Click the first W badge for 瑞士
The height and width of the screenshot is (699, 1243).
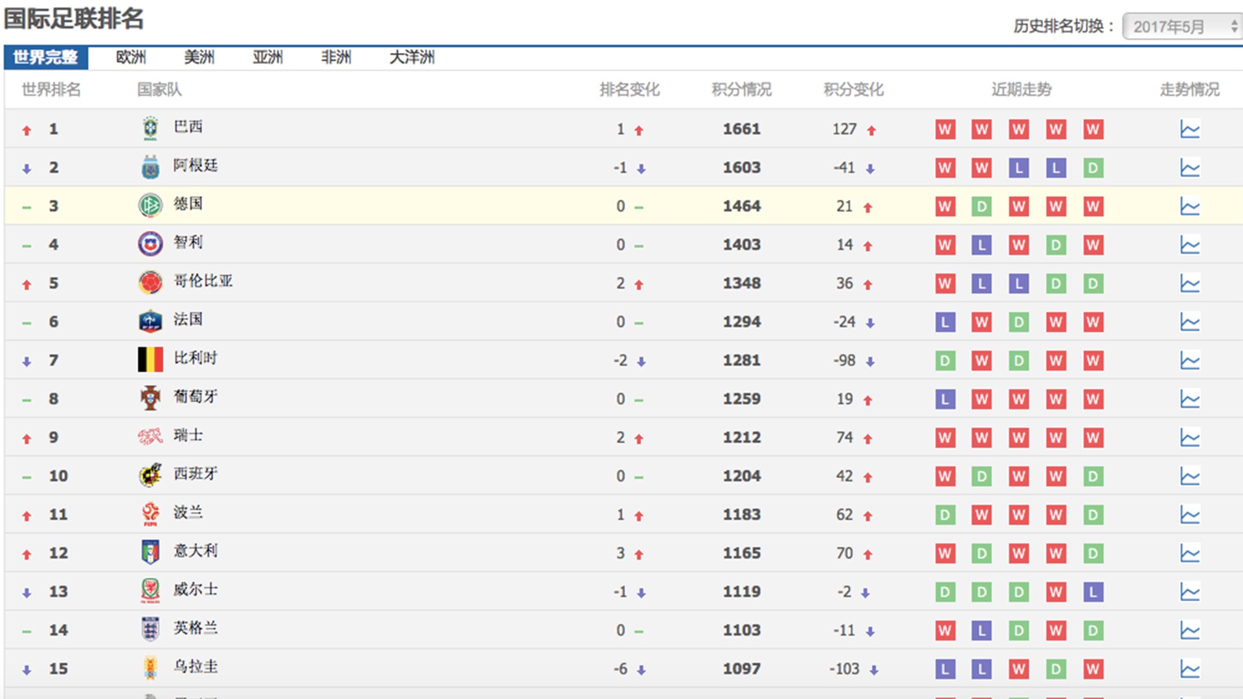tap(945, 438)
